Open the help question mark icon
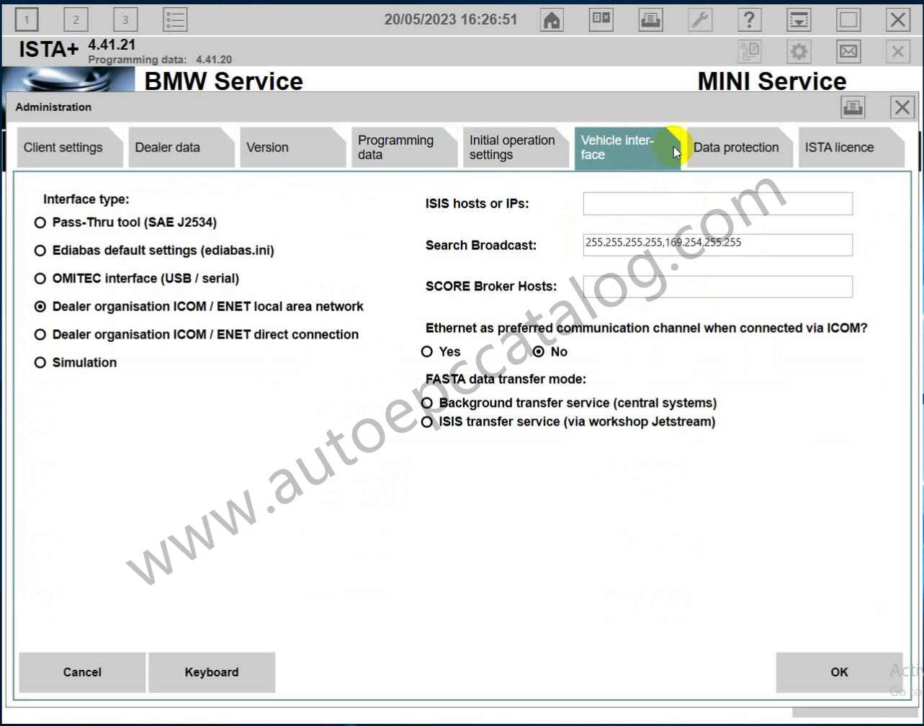The width and height of the screenshot is (924, 726). coord(750,19)
